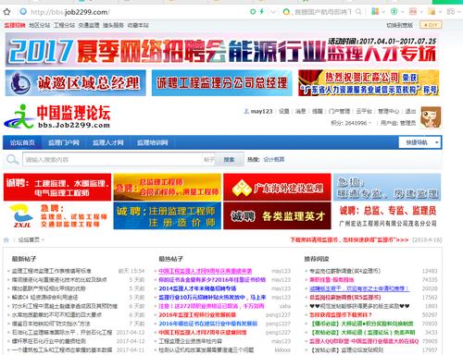
Task: Open 消息 in the user menu
Action: pos(300,111)
